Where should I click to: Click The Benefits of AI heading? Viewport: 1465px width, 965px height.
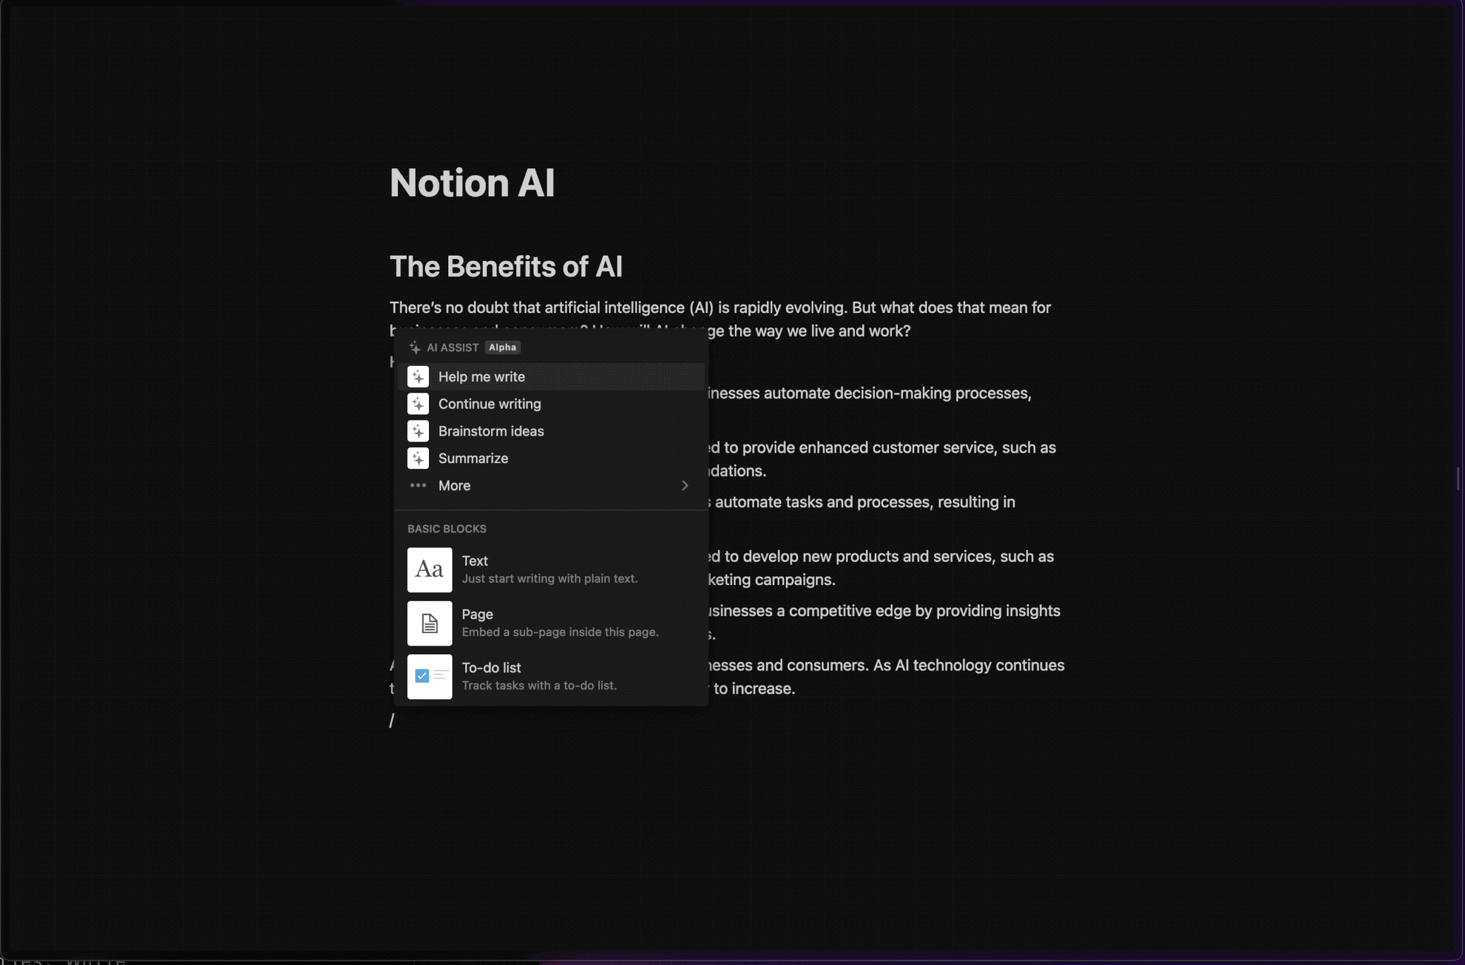(x=505, y=267)
